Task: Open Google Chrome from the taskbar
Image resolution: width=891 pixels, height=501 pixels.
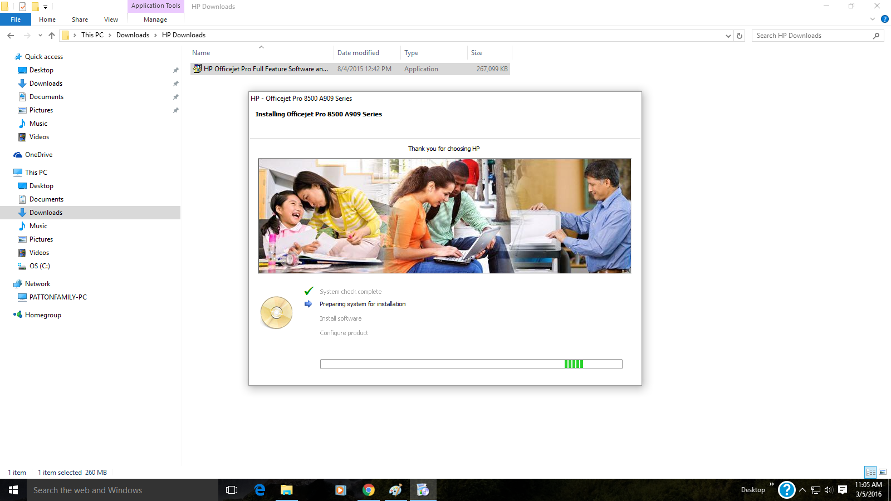Action: pyautogui.click(x=368, y=490)
